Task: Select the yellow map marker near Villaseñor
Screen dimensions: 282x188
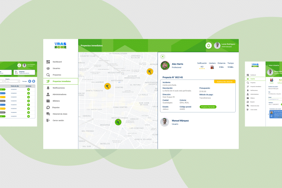Action: point(108,86)
